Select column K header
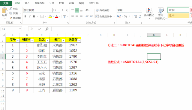The width and height of the screenshot is (192, 110). 154,35
